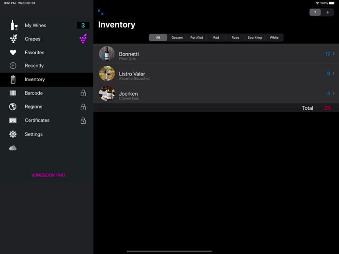Viewport: 339px width, 254px height.
Task: Open Listro Valer details via its chevron
Action: 334,74
